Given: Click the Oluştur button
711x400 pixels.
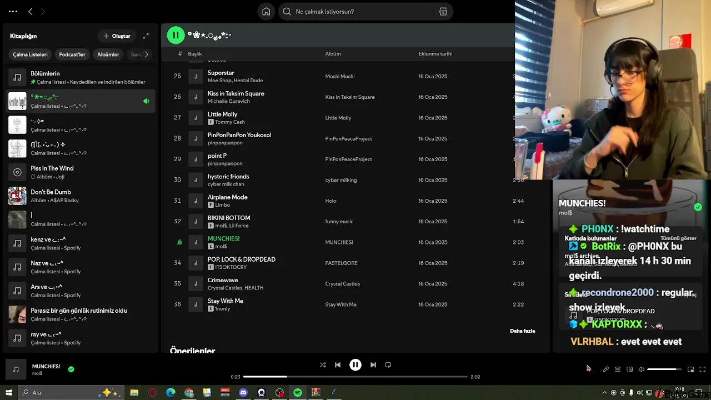Looking at the screenshot, I should click(x=117, y=36).
